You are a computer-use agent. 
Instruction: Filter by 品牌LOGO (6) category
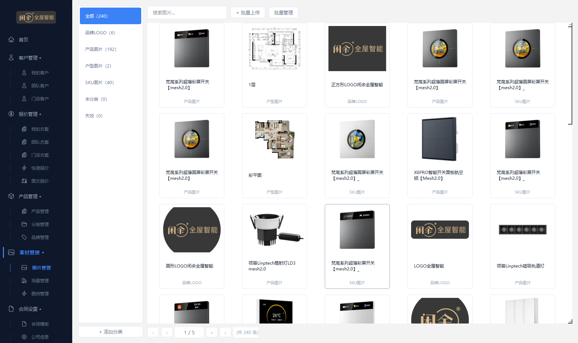[111, 32]
